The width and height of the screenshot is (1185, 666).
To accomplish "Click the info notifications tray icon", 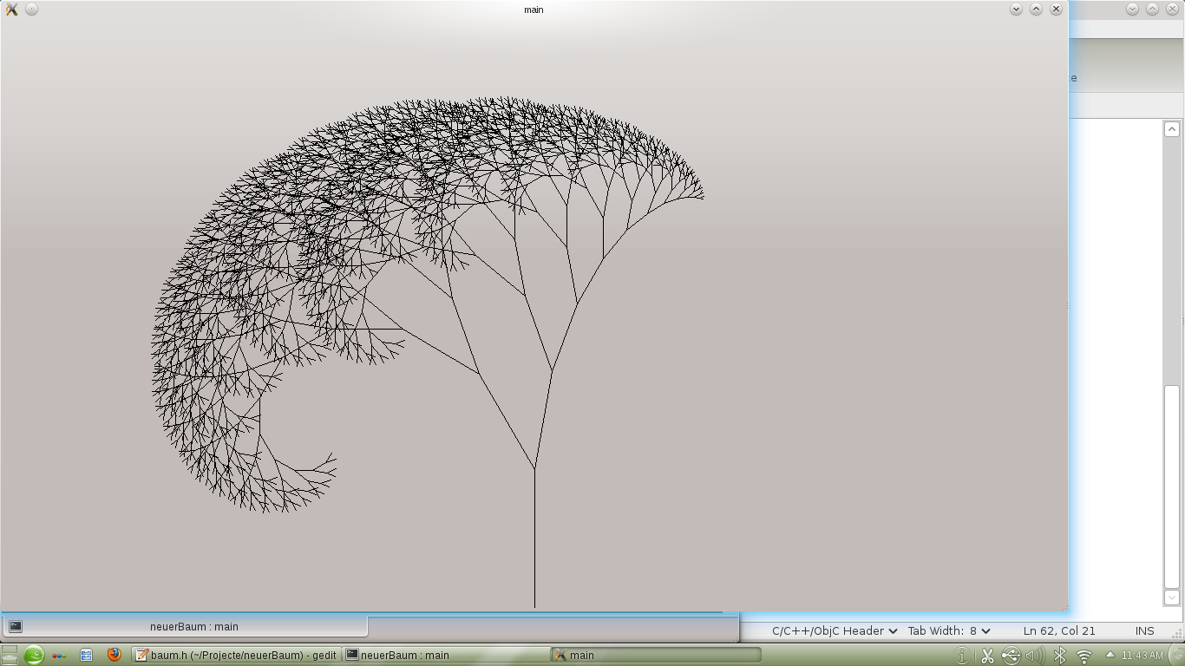I will pos(961,656).
